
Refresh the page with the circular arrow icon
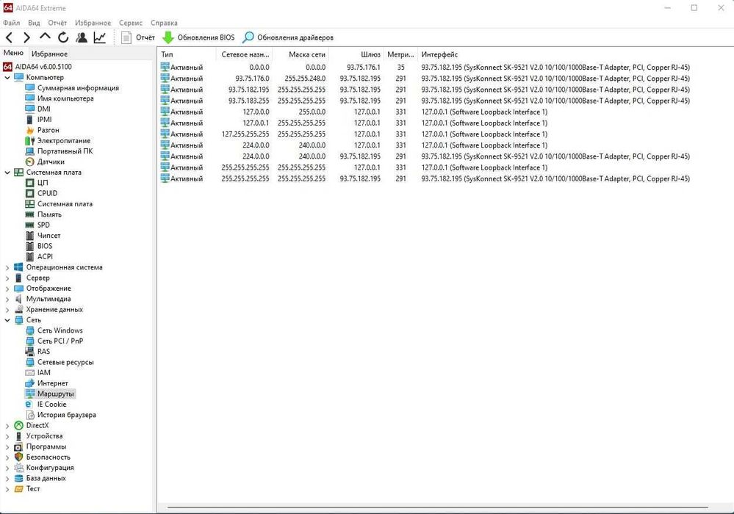coord(63,37)
